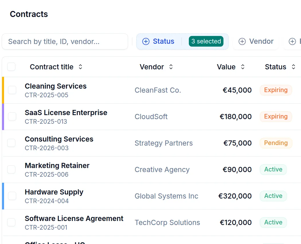The width and height of the screenshot is (301, 244).
Task: Click the Active badge for Software License Agreement
Action: 273,222
